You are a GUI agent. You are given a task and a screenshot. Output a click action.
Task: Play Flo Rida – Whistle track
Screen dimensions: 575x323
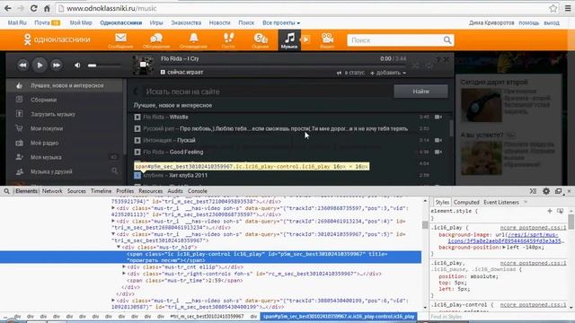(137, 118)
